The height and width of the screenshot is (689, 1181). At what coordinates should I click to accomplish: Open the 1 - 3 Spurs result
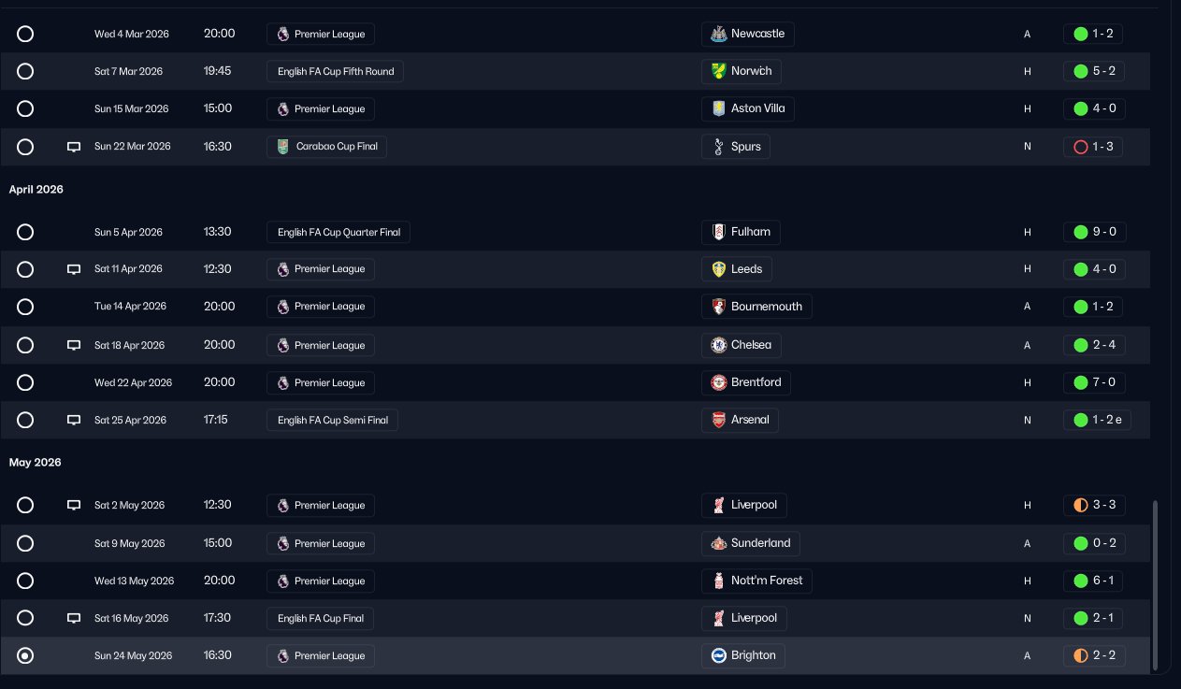coord(1093,147)
